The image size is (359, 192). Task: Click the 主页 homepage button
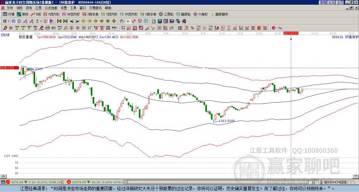[x=340, y=2]
